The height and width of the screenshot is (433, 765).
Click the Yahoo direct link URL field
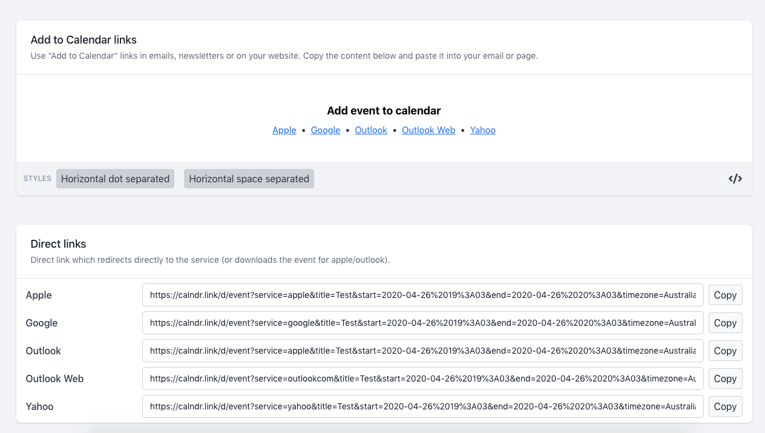(422, 406)
